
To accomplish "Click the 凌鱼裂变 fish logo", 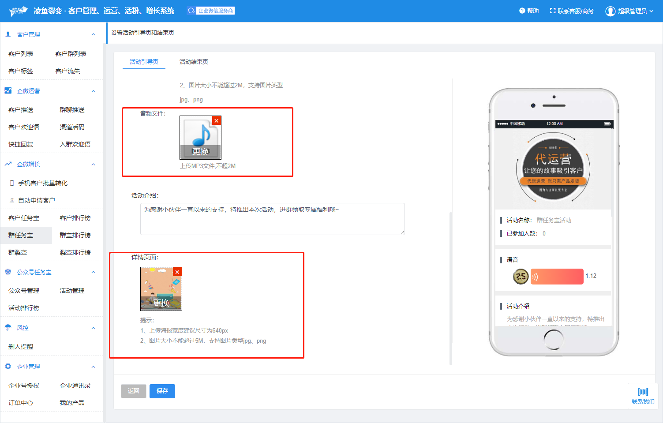I will 19,11.
